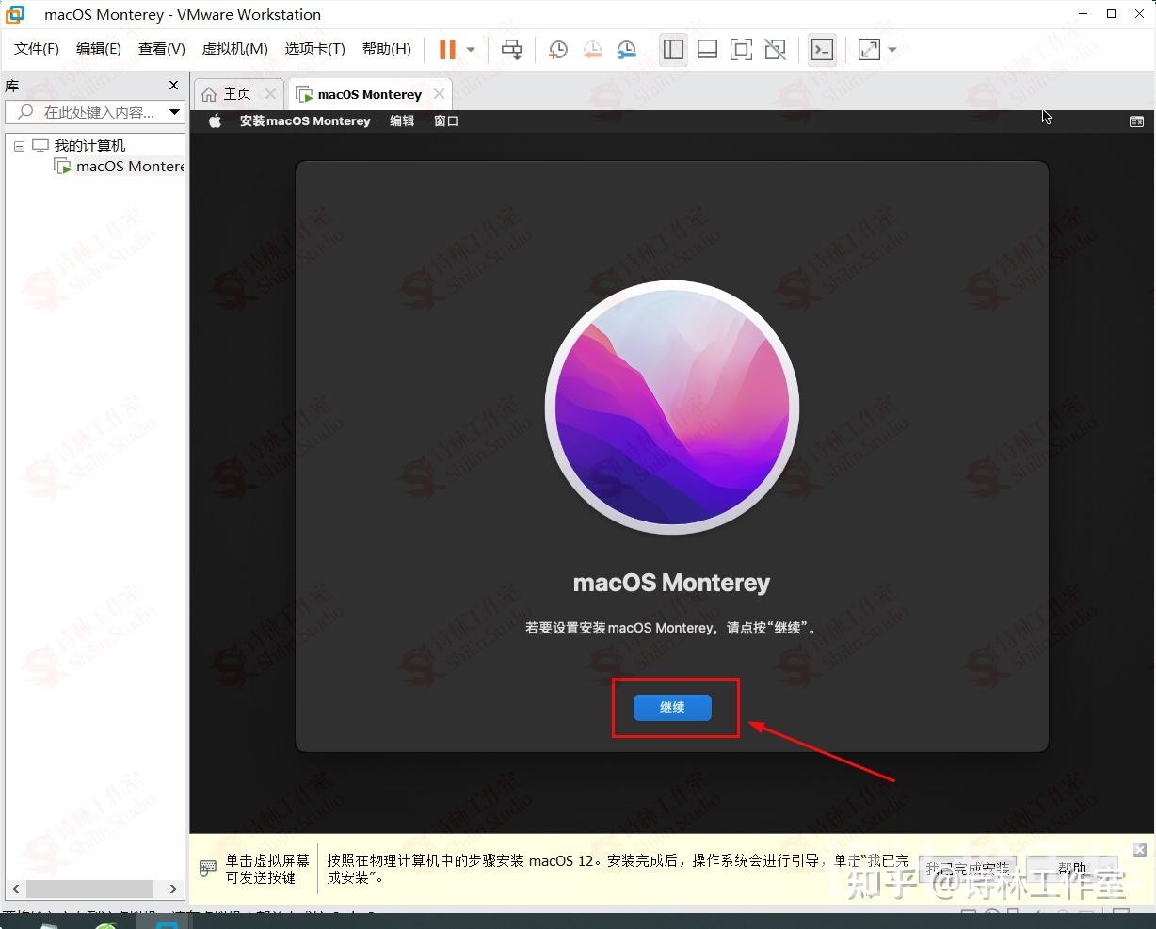
Task: Send Ctrl+Alt+Del to the guest
Action: click(x=511, y=49)
